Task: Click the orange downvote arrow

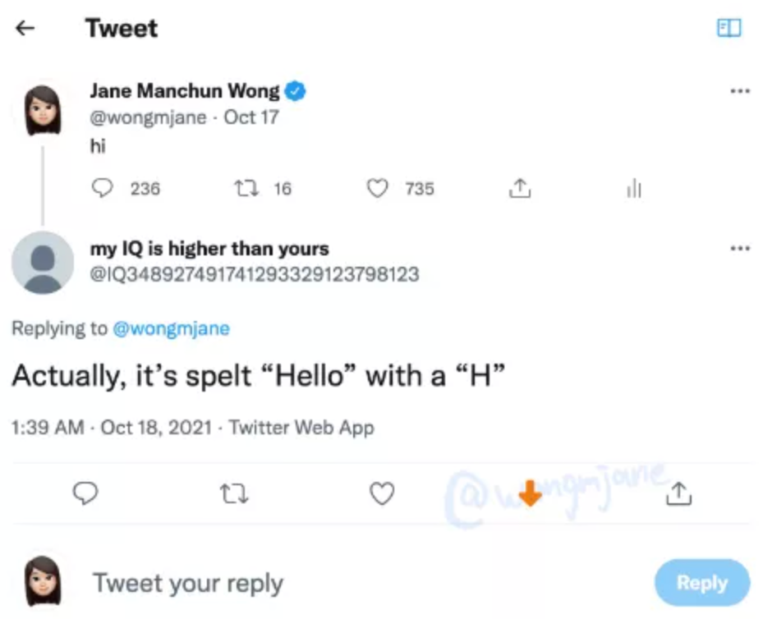Action: click(531, 493)
